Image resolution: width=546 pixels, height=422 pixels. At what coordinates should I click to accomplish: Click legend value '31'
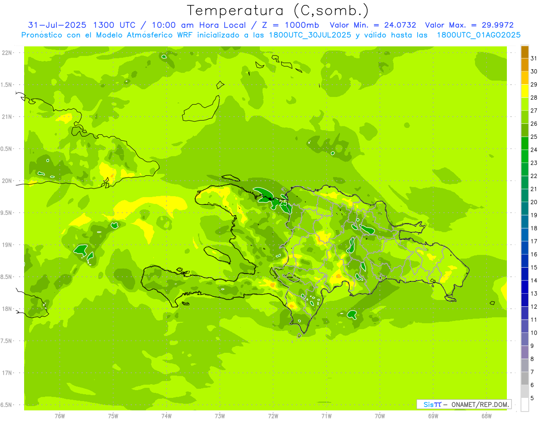(534, 58)
